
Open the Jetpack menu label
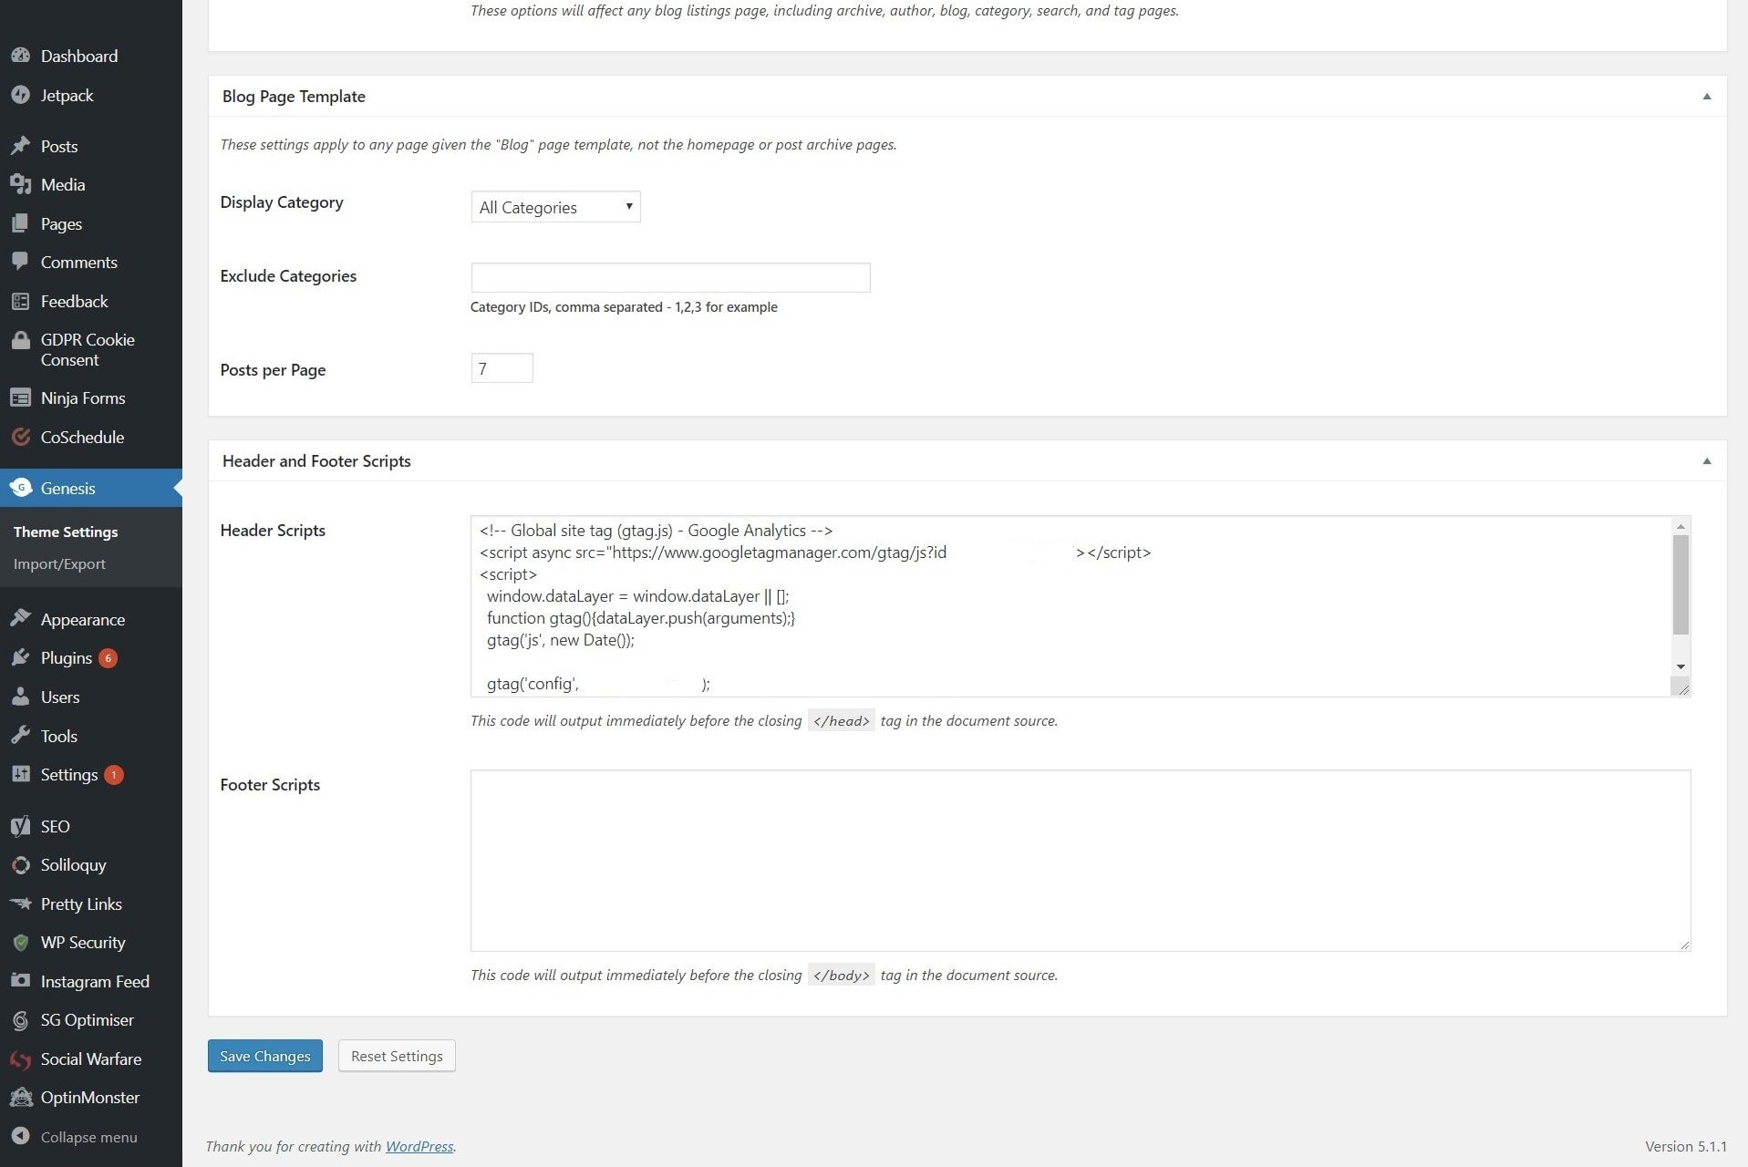67,95
